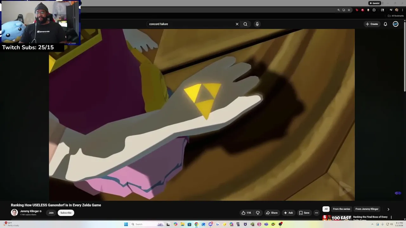Click the Jeremy Klinger channel avatar

pos(14,212)
